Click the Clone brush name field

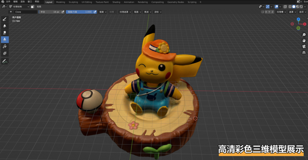tap(25, 12)
